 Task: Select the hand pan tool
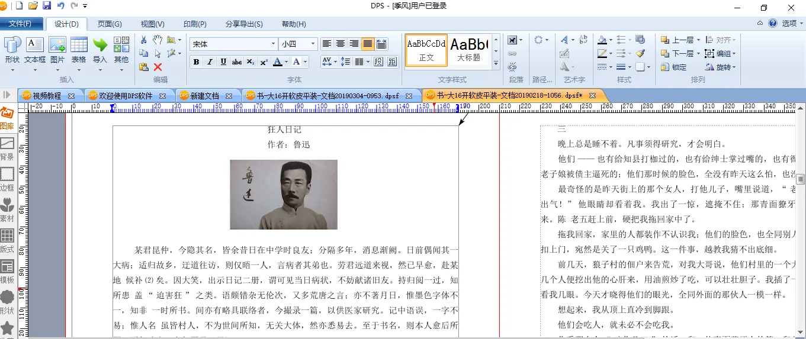coord(158,40)
